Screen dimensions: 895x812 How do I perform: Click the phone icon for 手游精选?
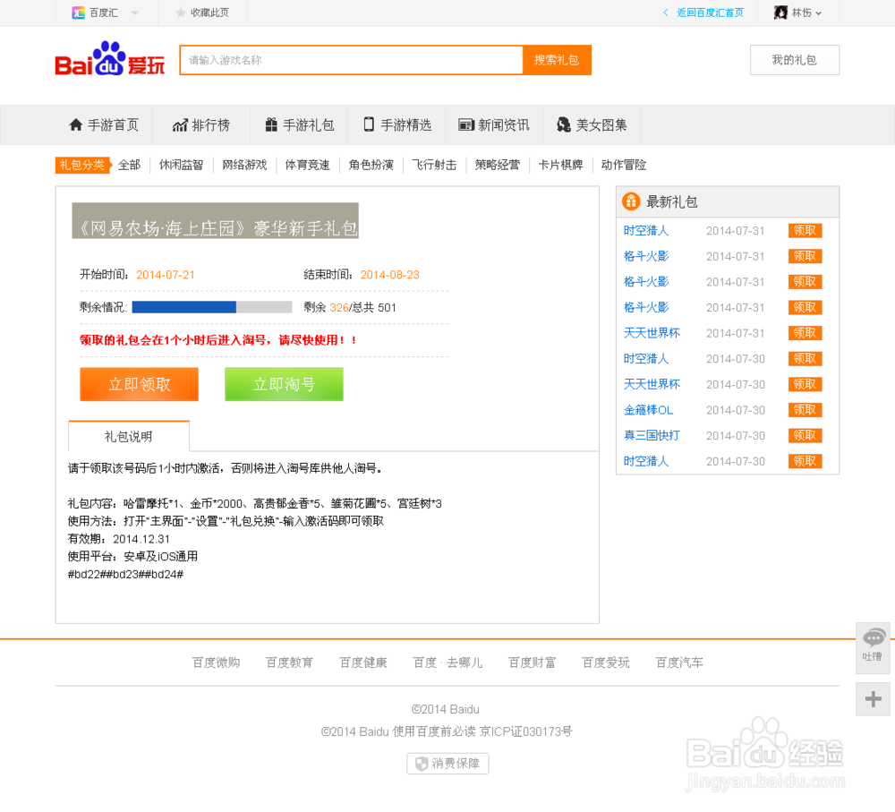tap(369, 124)
